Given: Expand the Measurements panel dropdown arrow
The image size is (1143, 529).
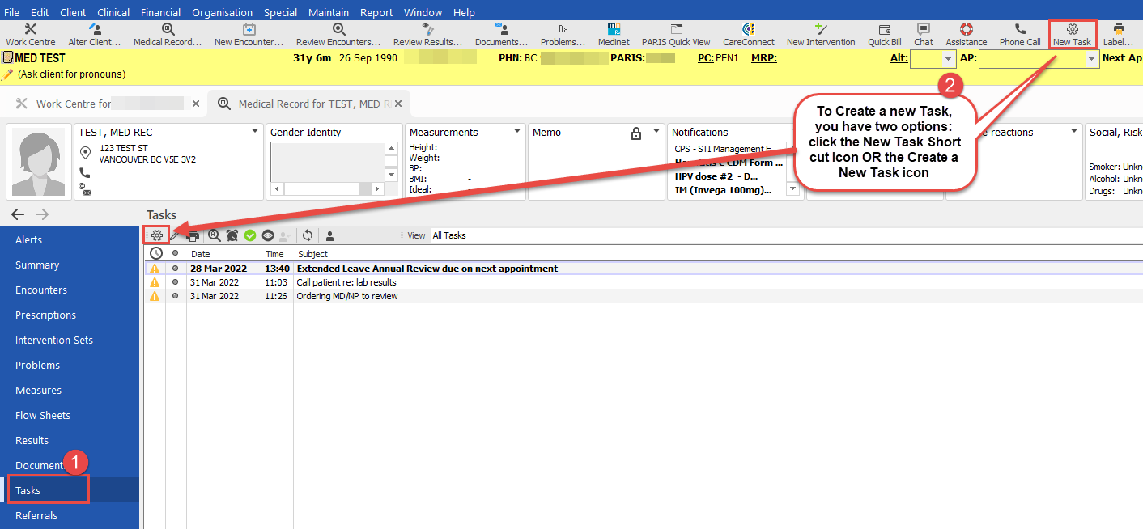Looking at the screenshot, I should pos(516,131).
